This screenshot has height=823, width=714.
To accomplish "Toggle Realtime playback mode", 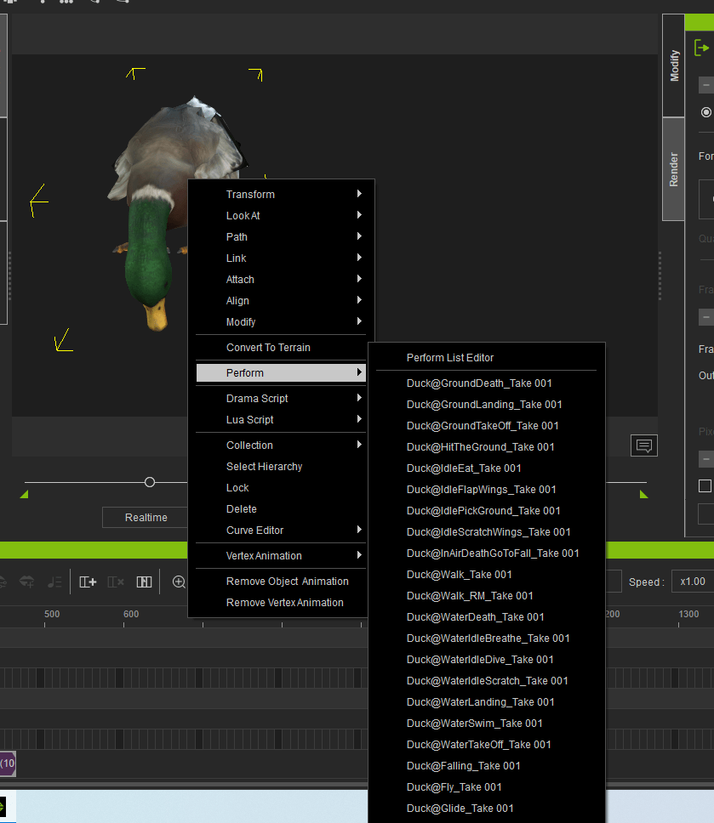I will tap(145, 517).
